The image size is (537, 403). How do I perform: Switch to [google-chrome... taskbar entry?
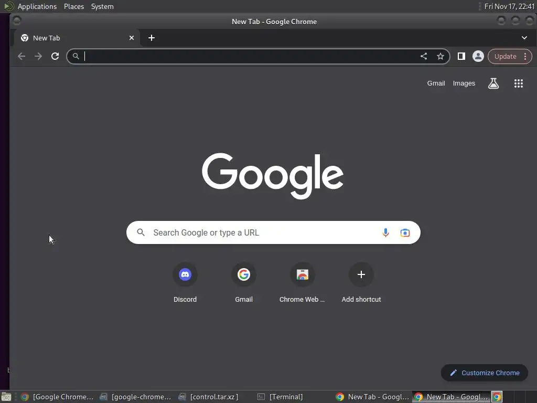[135, 397]
